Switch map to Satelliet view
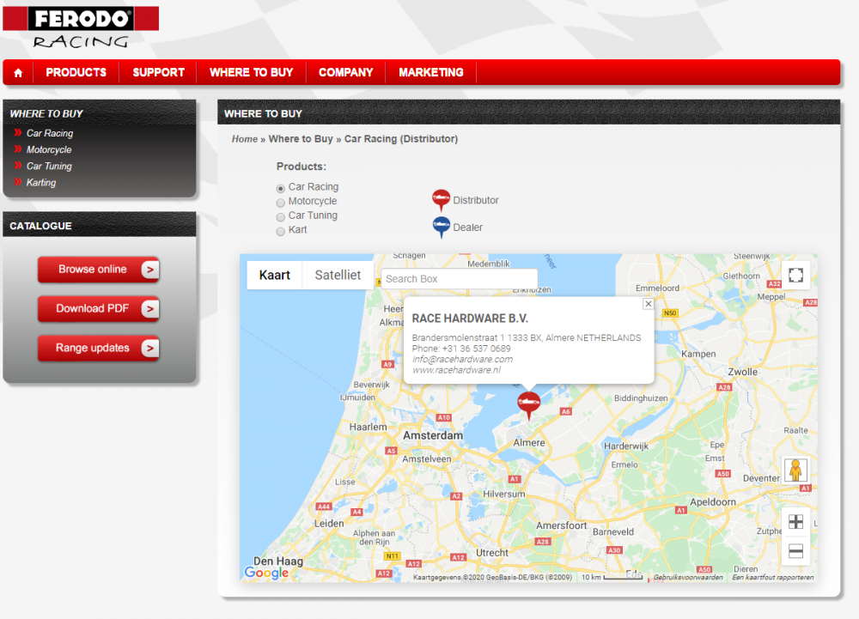 coord(338,275)
